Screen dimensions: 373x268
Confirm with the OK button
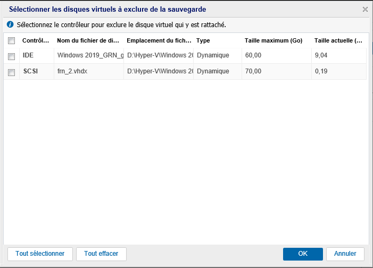pyautogui.click(x=303, y=254)
